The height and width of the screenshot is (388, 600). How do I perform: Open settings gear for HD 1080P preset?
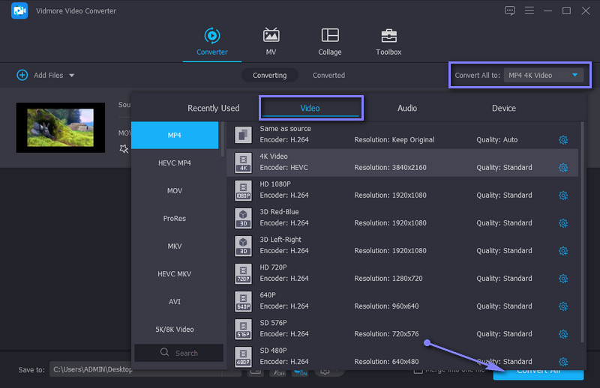563,195
